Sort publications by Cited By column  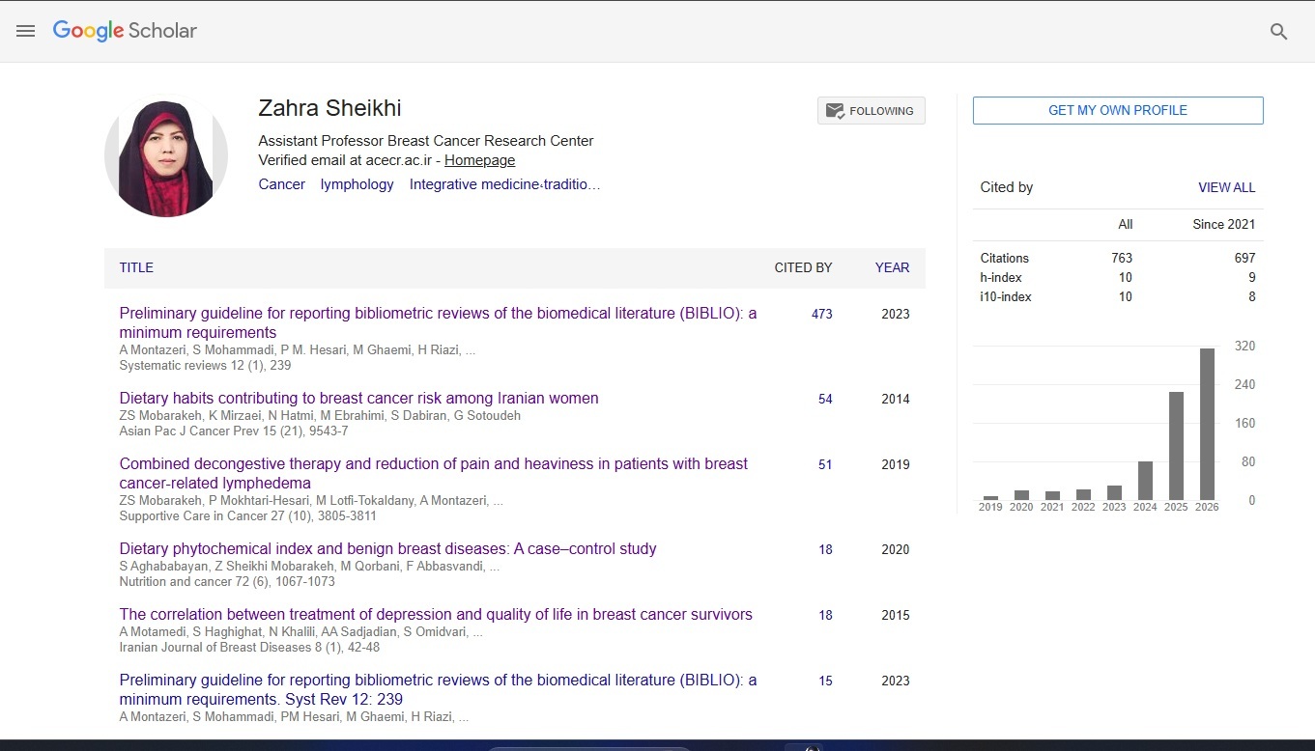(x=803, y=267)
